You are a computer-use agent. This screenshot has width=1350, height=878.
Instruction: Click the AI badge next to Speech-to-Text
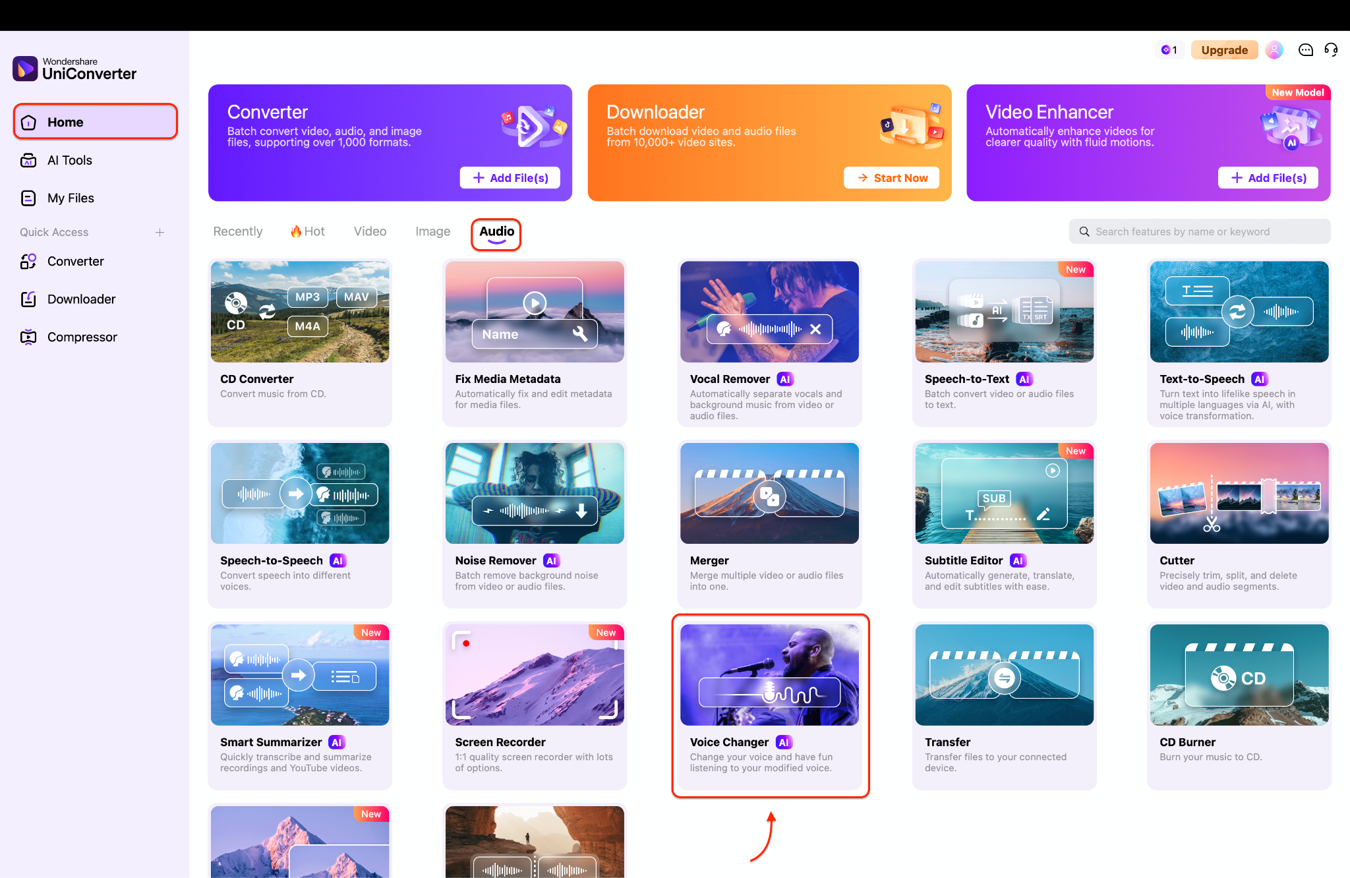pos(1024,379)
